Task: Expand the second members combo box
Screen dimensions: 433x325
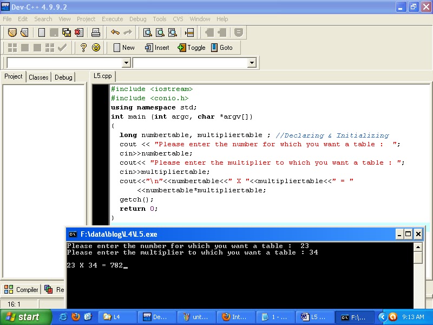Action: point(252,63)
